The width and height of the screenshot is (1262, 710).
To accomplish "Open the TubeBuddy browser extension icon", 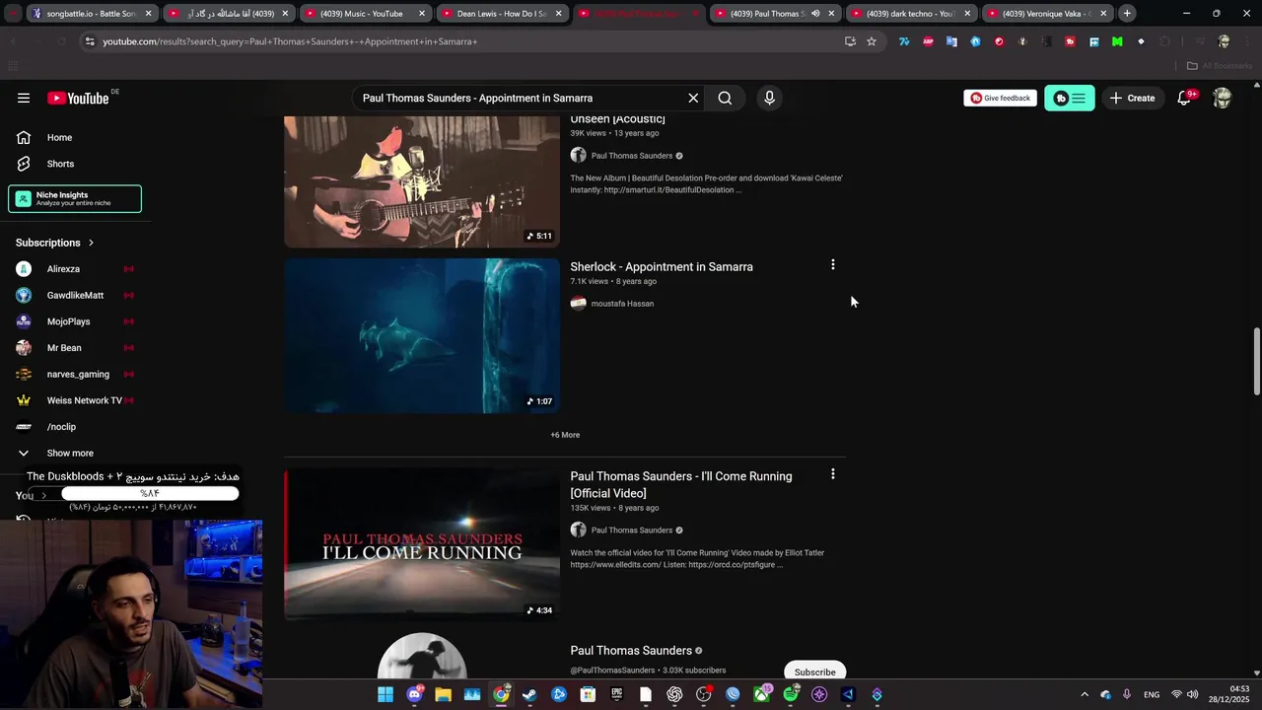I will coord(1070,41).
